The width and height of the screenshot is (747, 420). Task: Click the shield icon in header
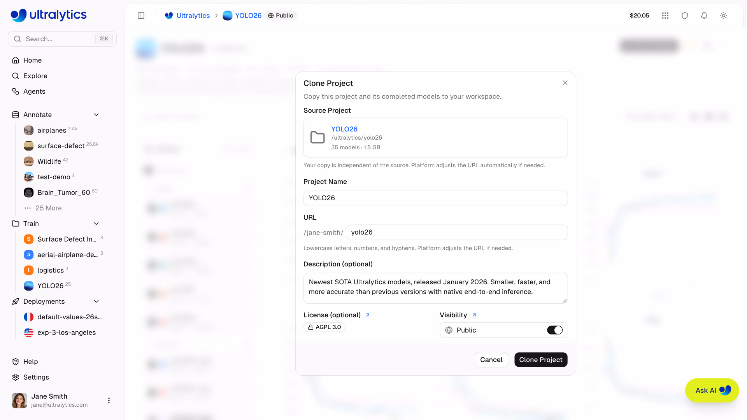click(685, 16)
